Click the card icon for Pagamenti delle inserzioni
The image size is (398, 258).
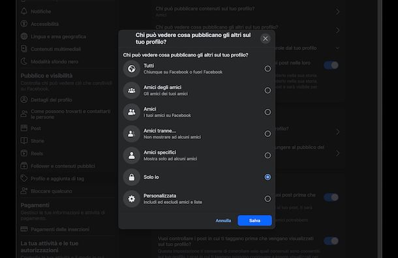(24, 229)
